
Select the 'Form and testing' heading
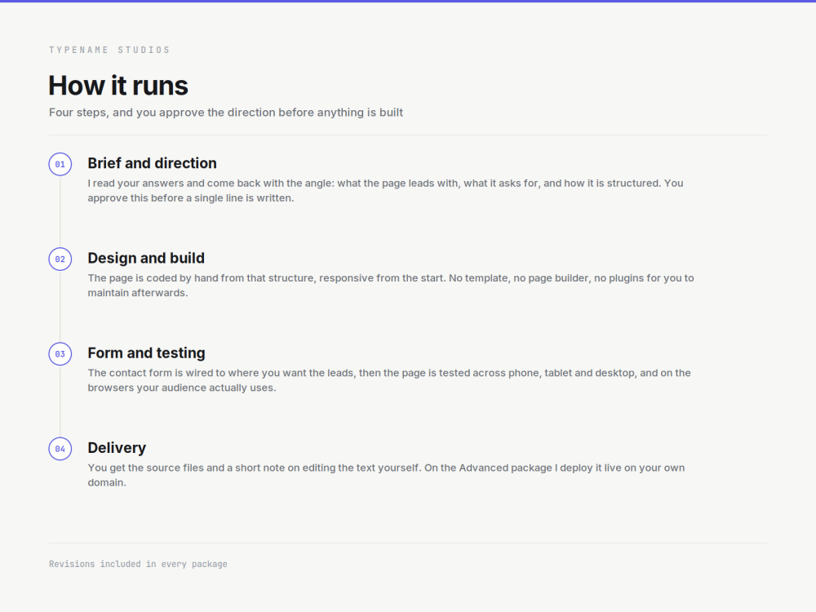pos(146,353)
